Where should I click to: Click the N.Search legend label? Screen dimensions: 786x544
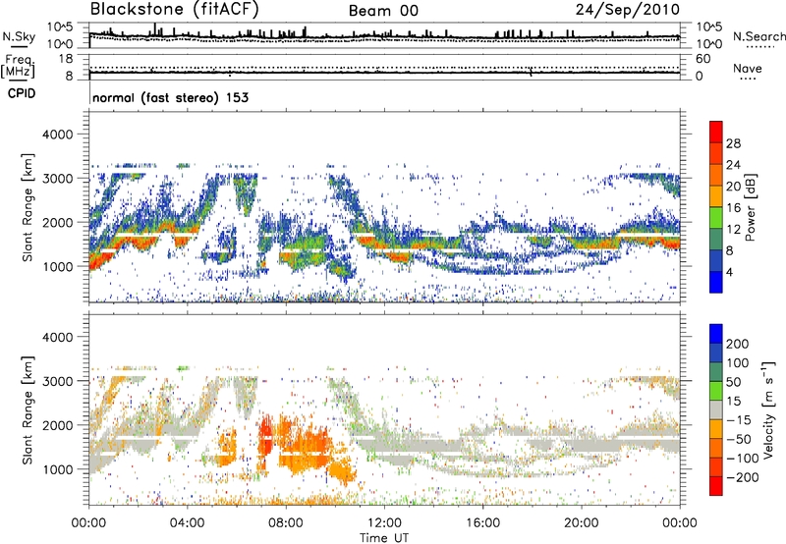[758, 36]
